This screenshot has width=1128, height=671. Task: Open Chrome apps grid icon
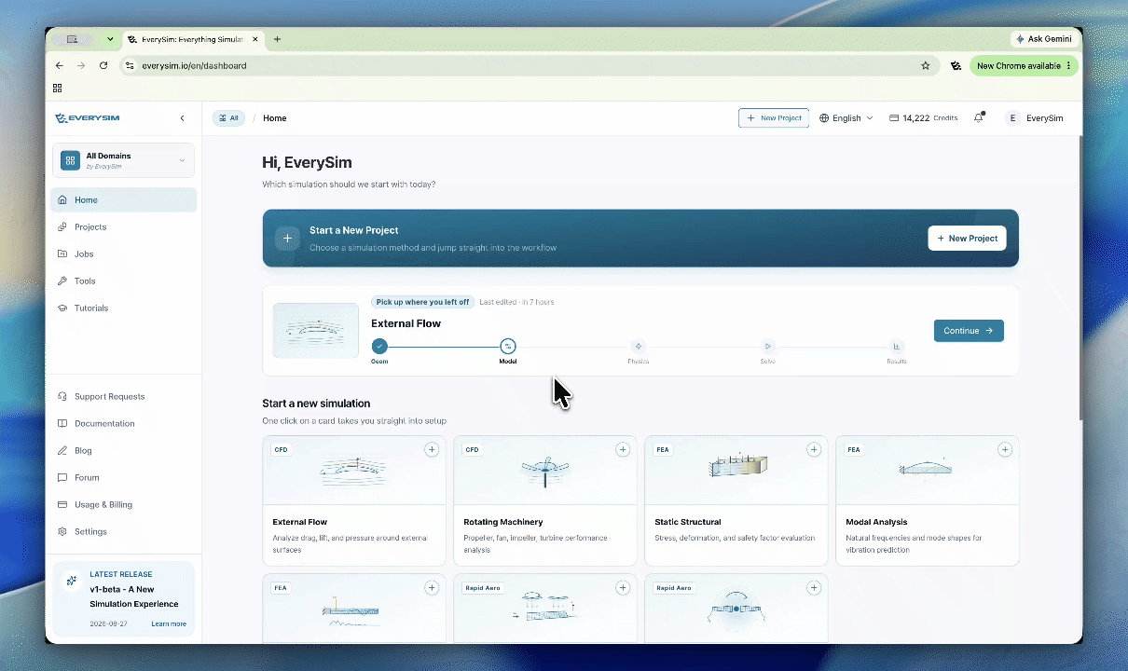[58, 89]
